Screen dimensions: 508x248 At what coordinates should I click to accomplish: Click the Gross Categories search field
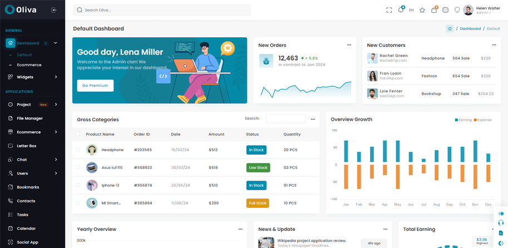pyautogui.click(x=285, y=119)
